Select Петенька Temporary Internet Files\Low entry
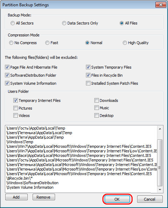This screenshot has height=208, width=168. (x=82, y=169)
